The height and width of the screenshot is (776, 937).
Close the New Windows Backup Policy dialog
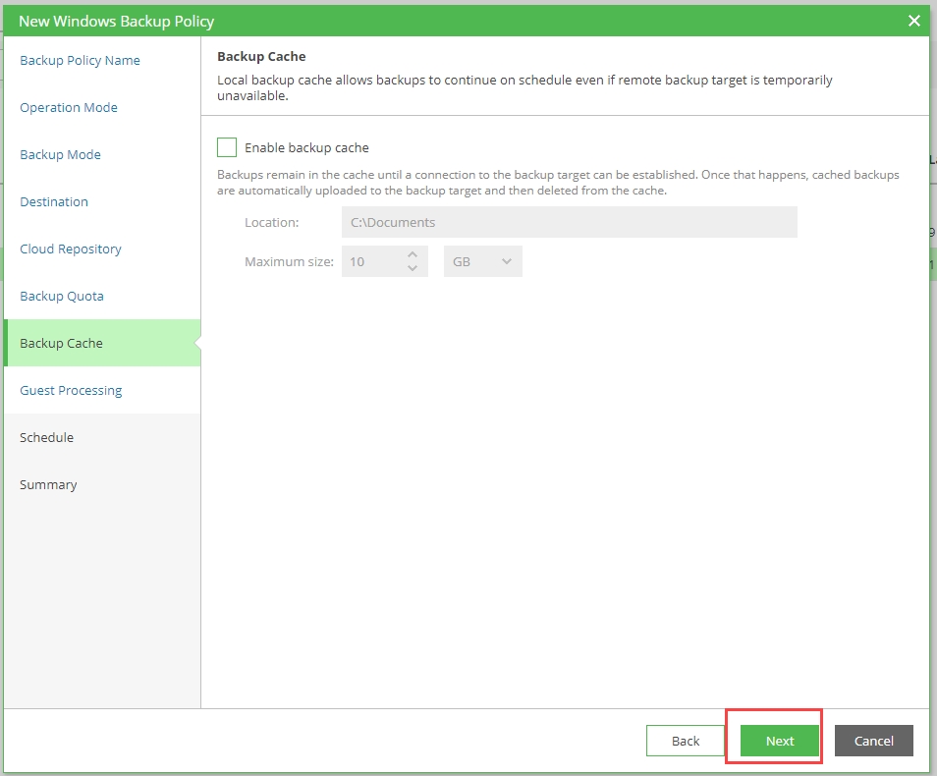click(913, 21)
